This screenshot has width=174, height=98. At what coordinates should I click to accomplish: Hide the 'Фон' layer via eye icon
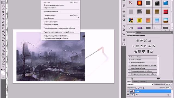[128, 95]
